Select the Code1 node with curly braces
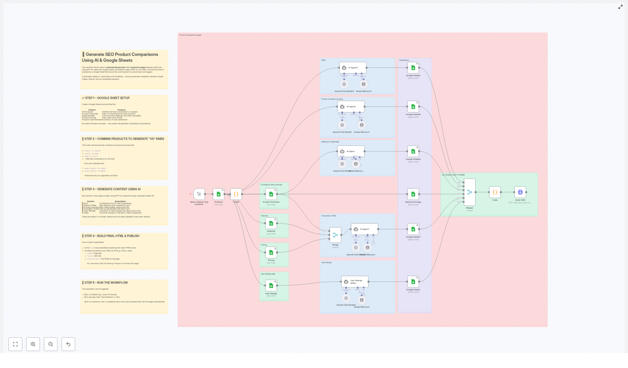Viewport: 628px width, 368px height. tap(236, 194)
